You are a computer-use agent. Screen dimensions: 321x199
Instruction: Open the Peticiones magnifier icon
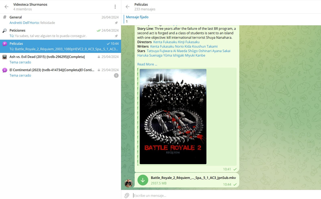(5, 31)
